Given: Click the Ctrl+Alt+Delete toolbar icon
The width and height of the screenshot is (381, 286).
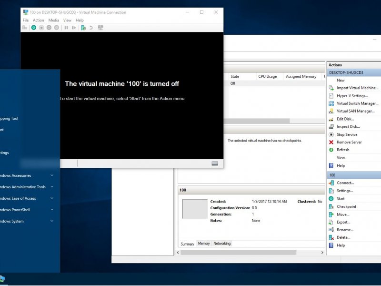Looking at the screenshot, I should 25,28.
